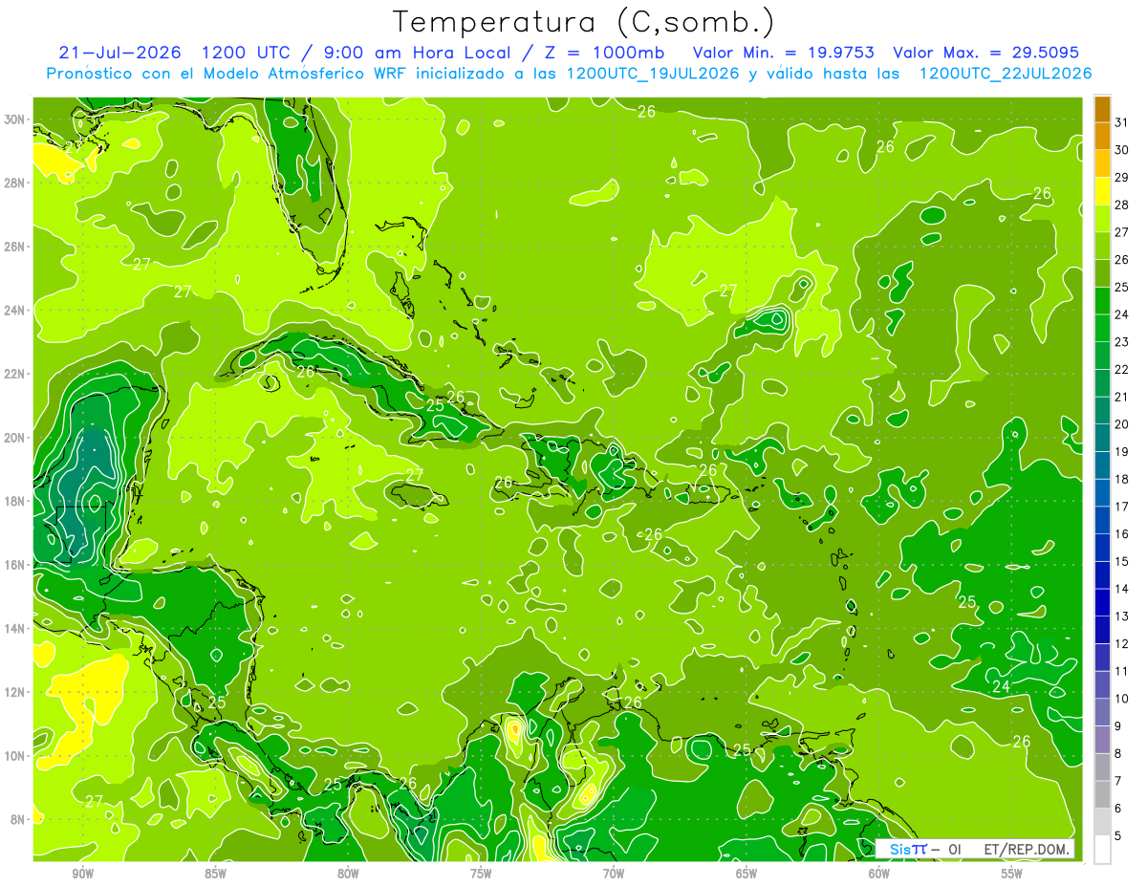1147x886 pixels.
Task: Click the colorbar scale label 17
Action: tap(1122, 507)
